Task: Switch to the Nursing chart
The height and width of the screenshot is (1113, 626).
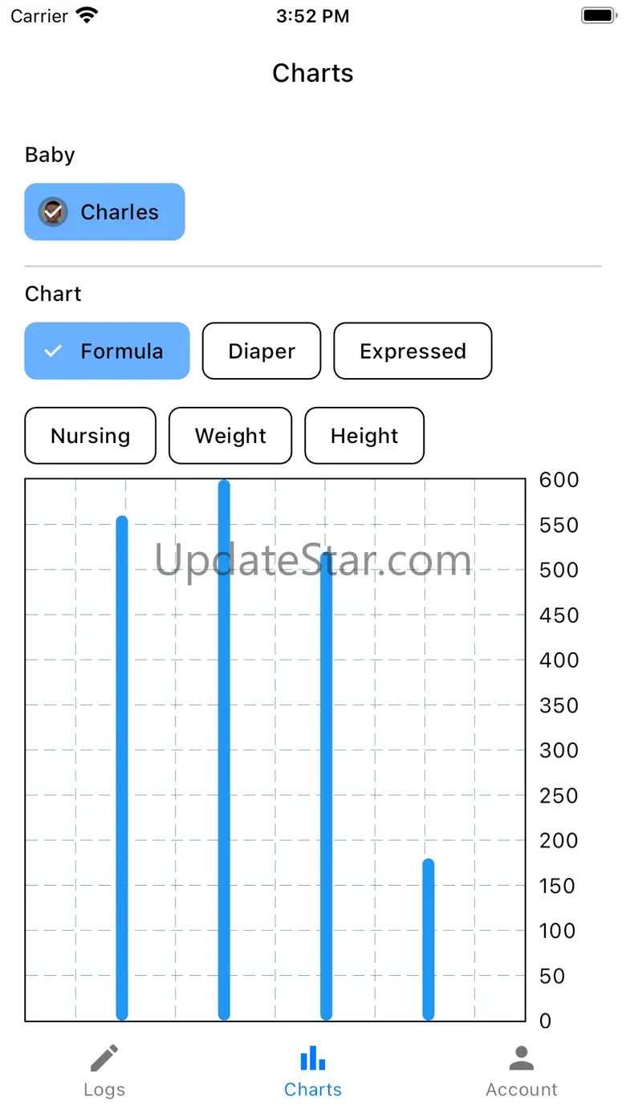Action: (x=90, y=436)
